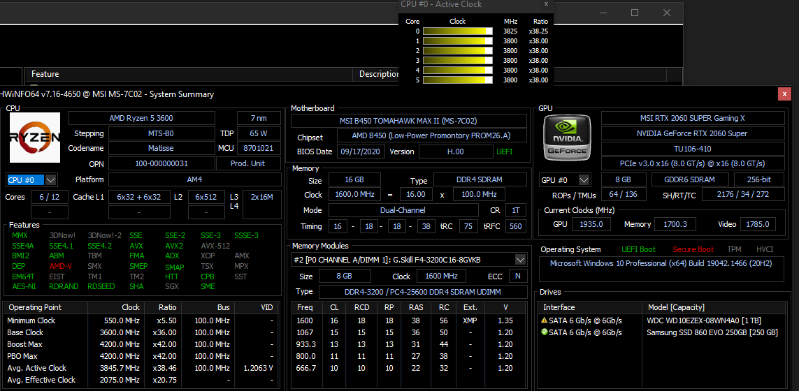Viewport: 799px width, 391px height.
Task: Click the 16 GB memory size field
Action: pos(354,179)
